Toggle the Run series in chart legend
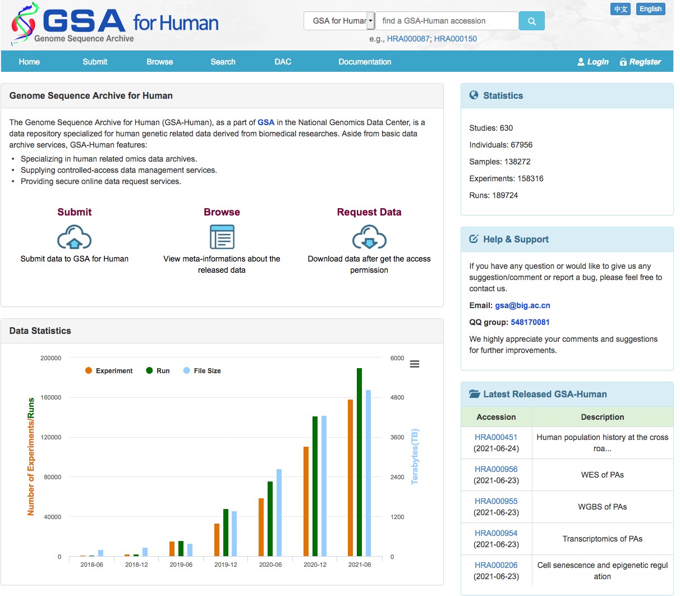 158,371
